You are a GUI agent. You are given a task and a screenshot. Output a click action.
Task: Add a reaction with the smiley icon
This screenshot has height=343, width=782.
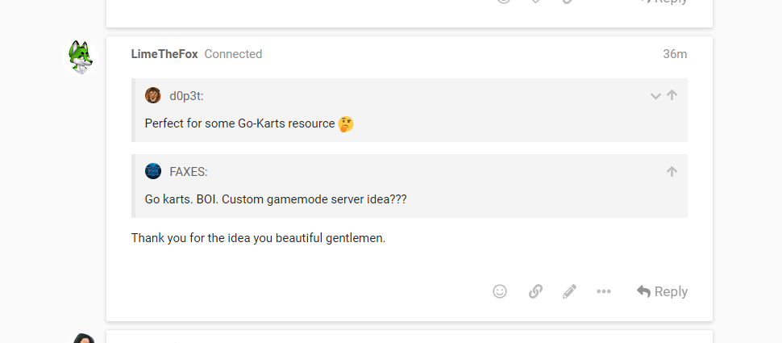click(x=500, y=291)
